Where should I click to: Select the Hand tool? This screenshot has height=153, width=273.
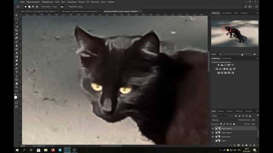click(x=17, y=83)
